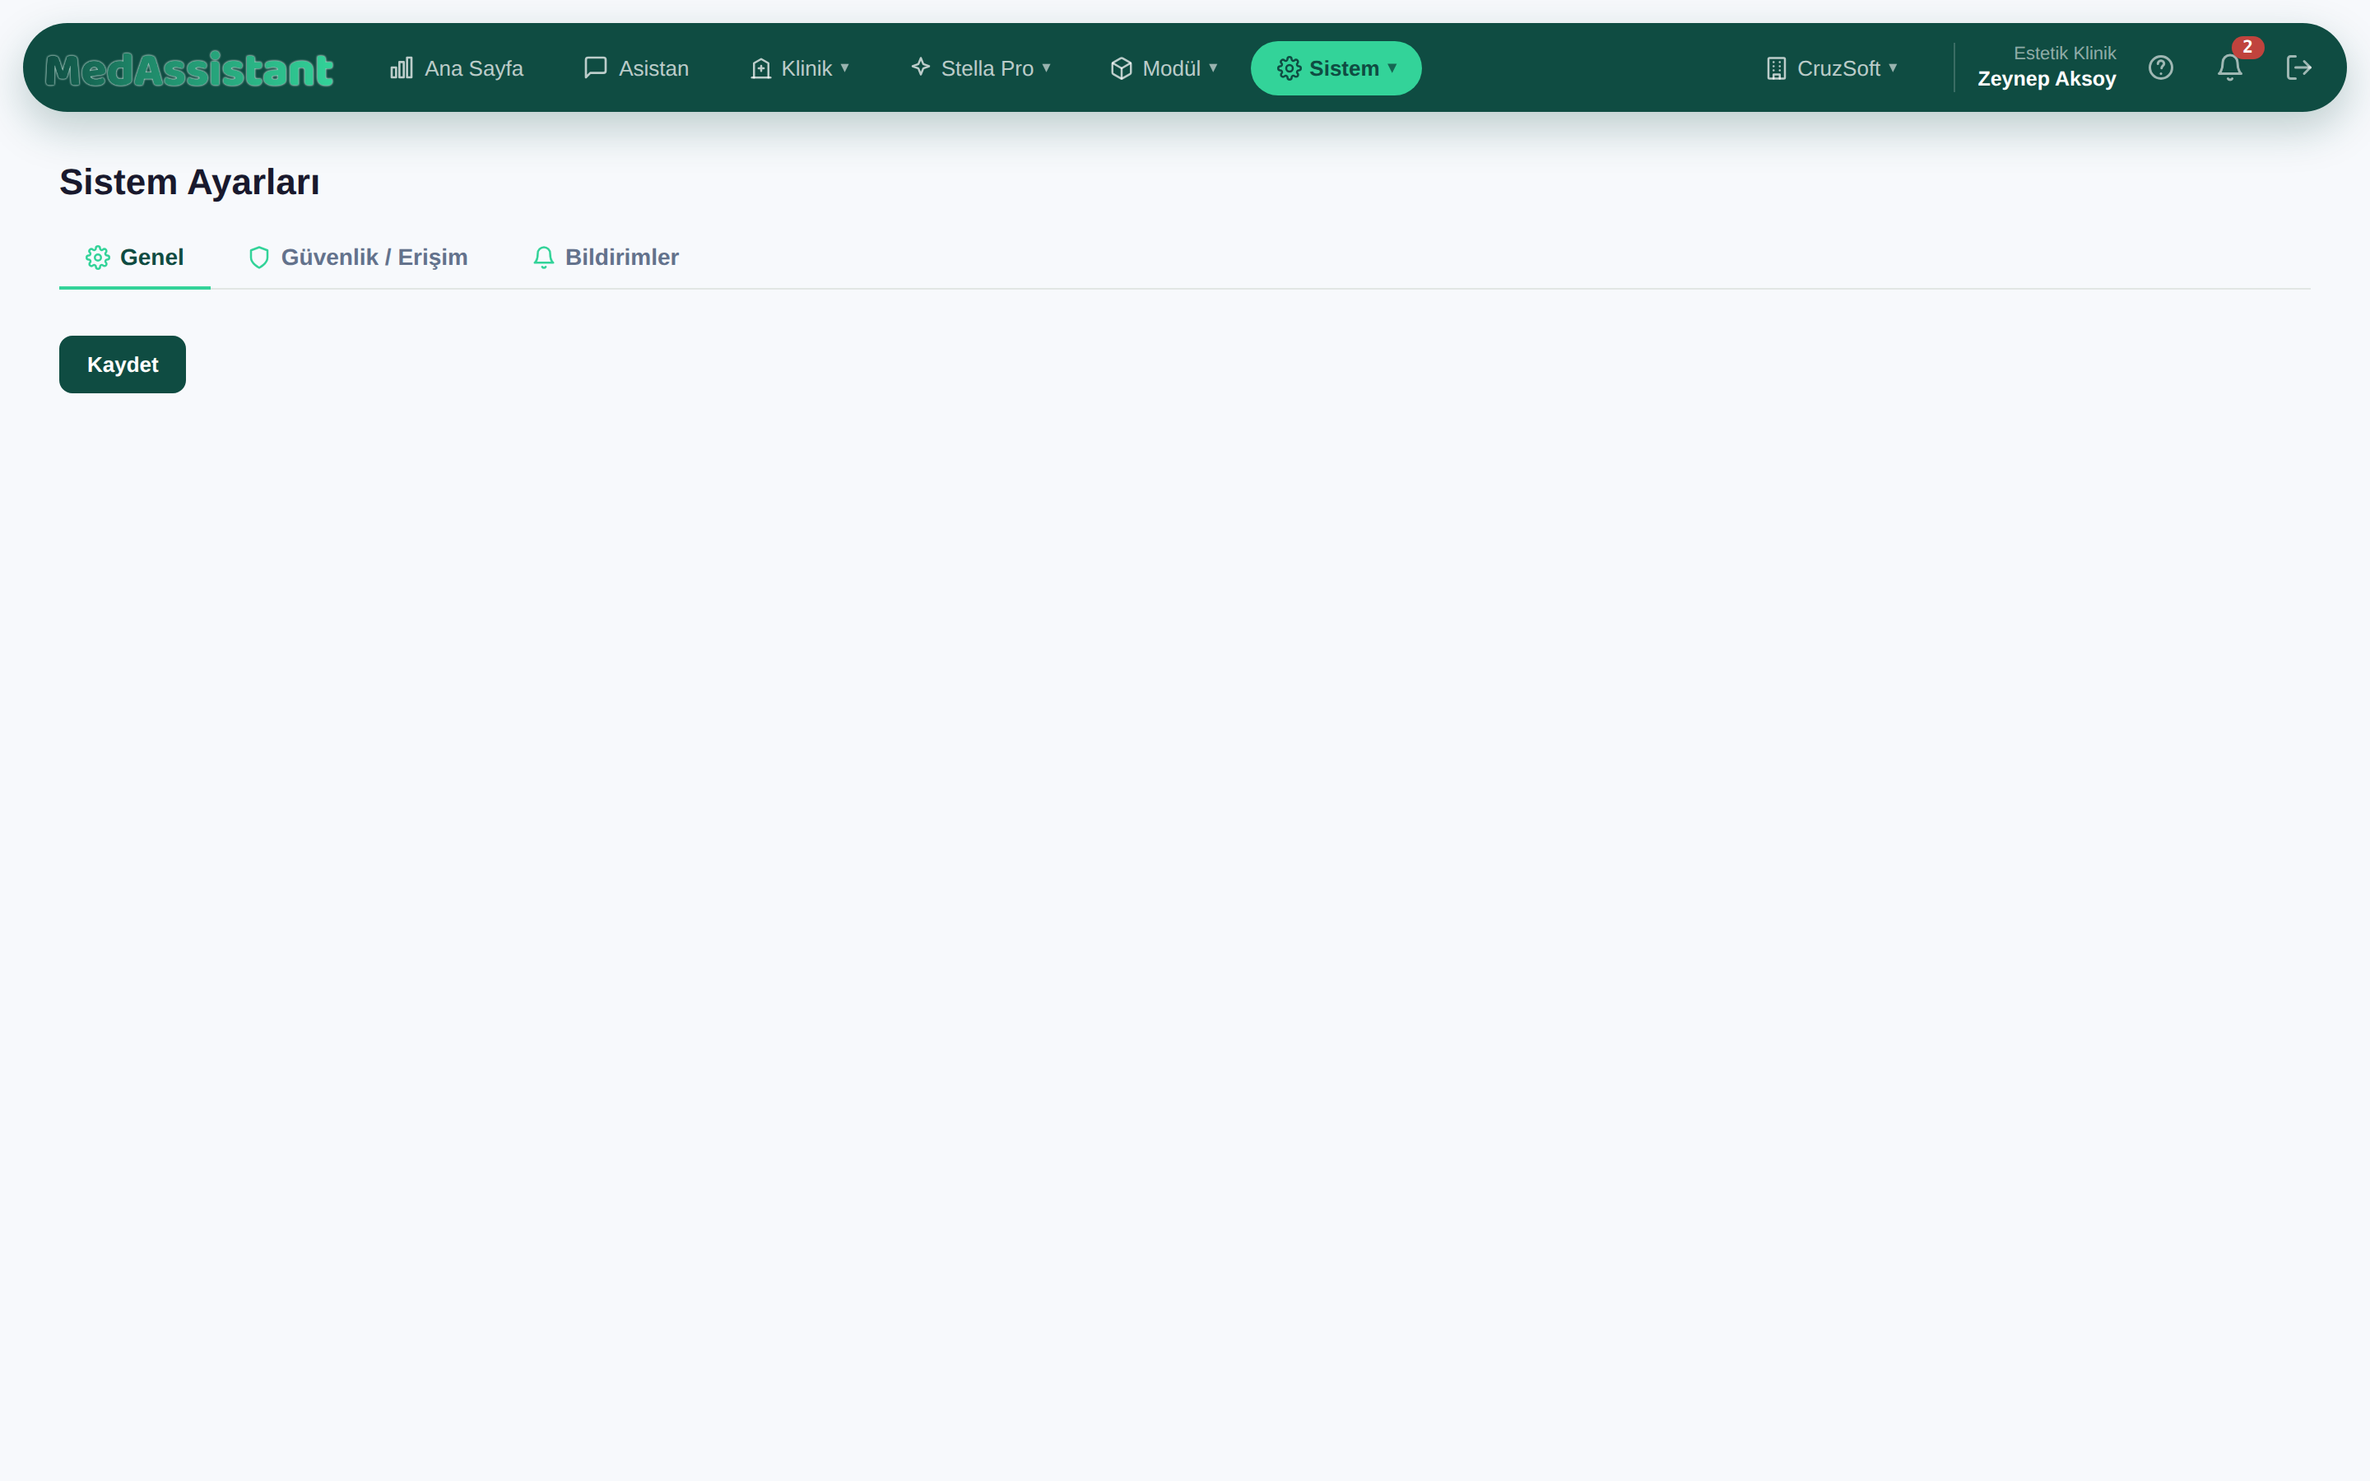Click the Zeynep Aksoy user name
Viewport: 2370px width, 1481px height.
pyautogui.click(x=2046, y=79)
